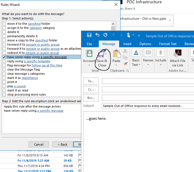Screen dimensions: 194x172
Task: Check the 'delete it' action
Action: tap(4, 32)
